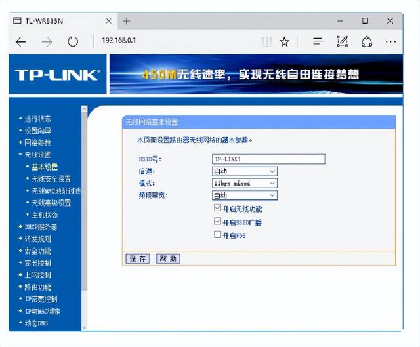Toggle the 开启SSID广播 checkbox
This screenshot has width=420, height=347.
pyautogui.click(x=217, y=221)
